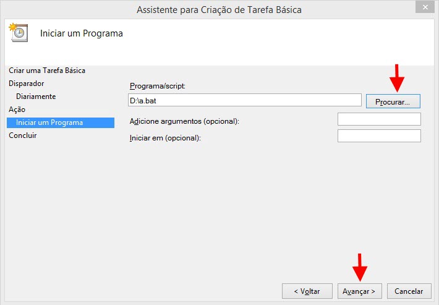
Task: Click the Procurar... browse button
Action: 393,101
